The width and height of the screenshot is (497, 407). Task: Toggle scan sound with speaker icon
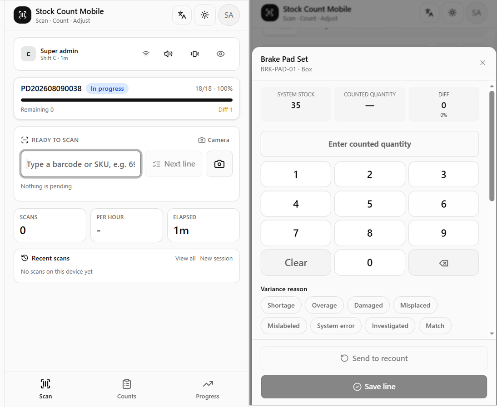(168, 54)
